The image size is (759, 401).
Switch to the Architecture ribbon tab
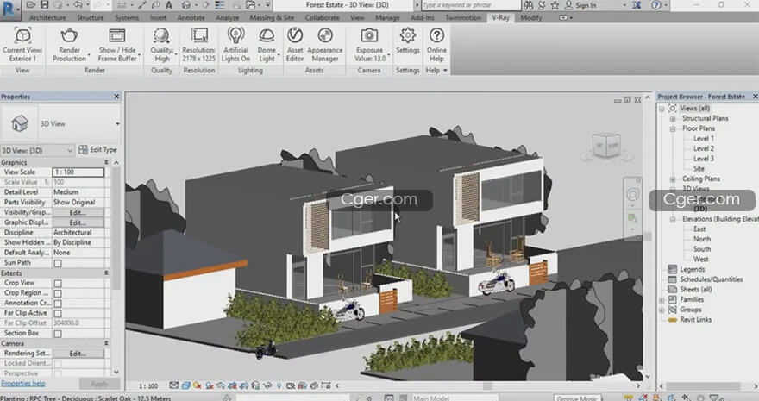click(46, 17)
